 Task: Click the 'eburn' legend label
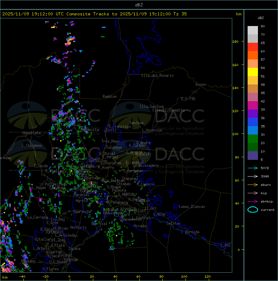coord(266,185)
